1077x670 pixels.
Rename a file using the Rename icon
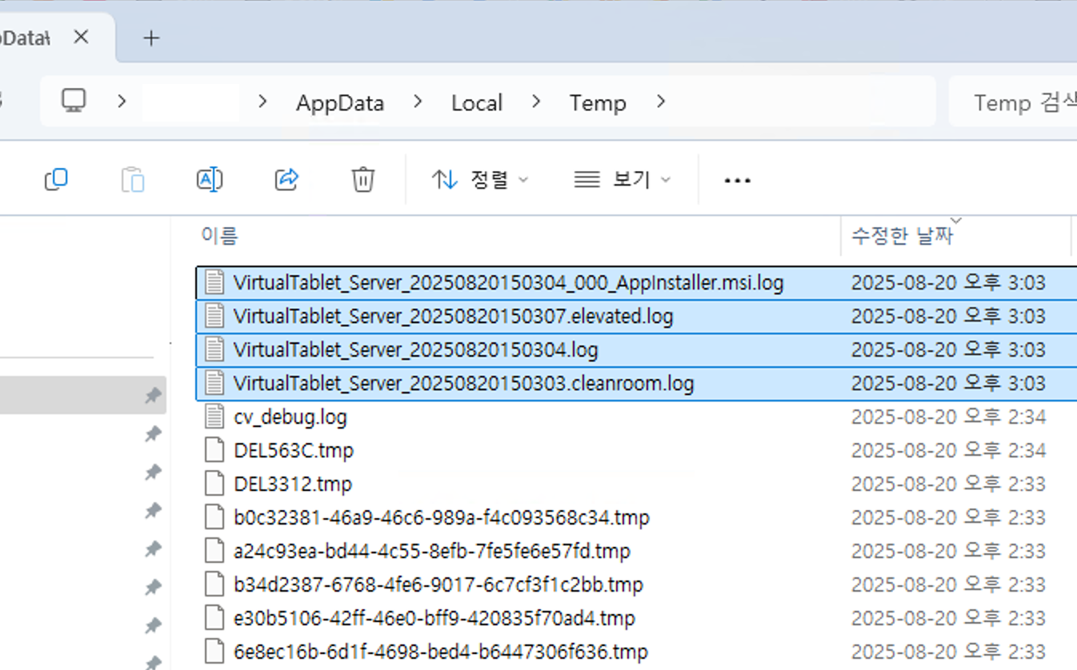click(209, 179)
